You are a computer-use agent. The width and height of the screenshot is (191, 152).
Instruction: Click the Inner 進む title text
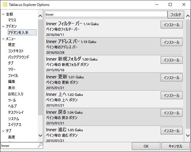(56, 130)
